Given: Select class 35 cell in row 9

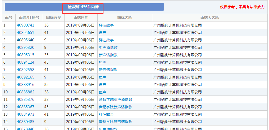Looking at the screenshot, I should click(x=54, y=85).
